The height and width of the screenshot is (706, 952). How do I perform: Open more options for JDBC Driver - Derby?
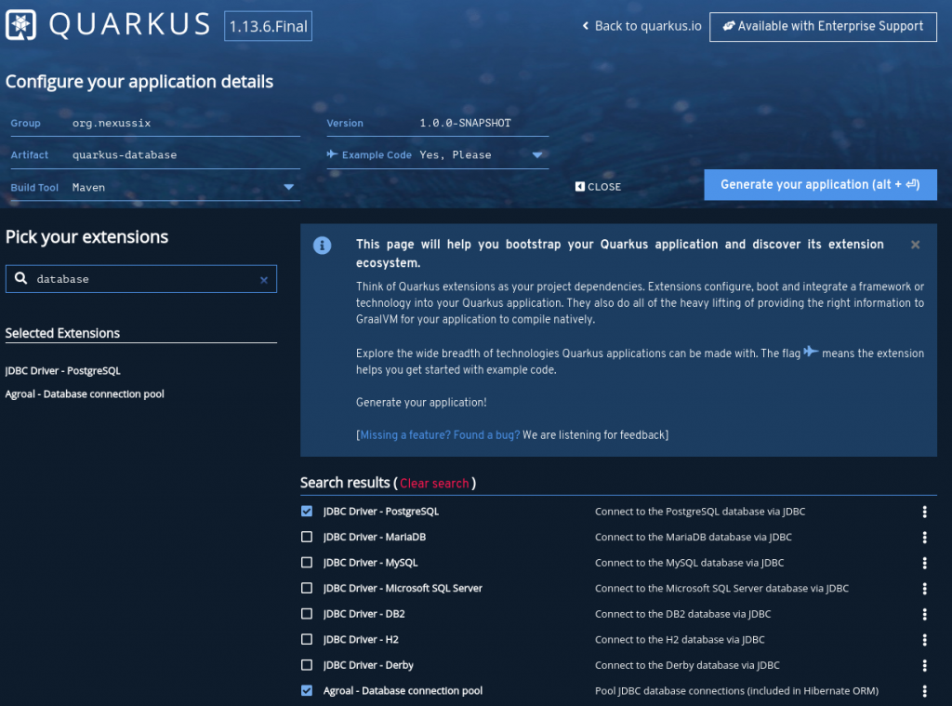(924, 665)
